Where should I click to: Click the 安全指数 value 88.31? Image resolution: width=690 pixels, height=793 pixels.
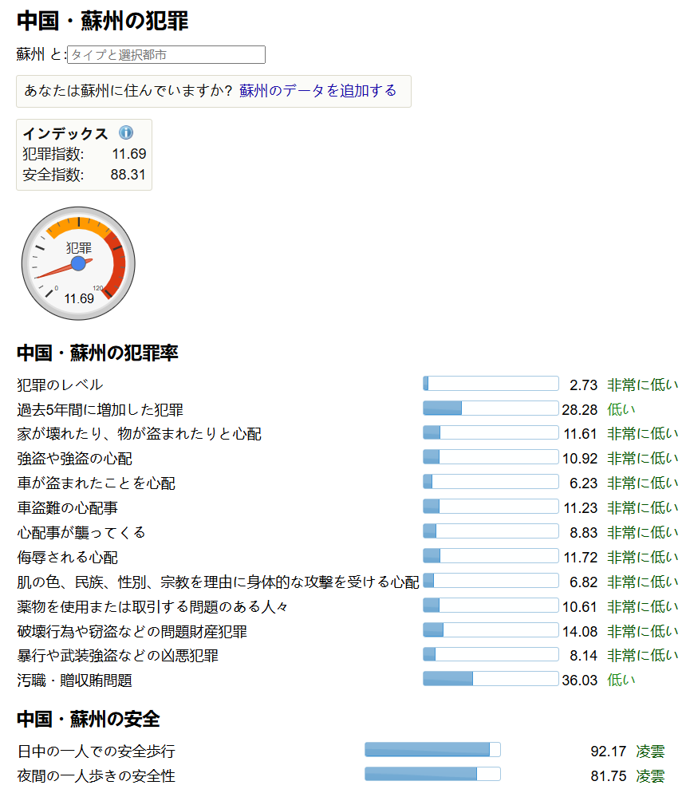coord(128,175)
